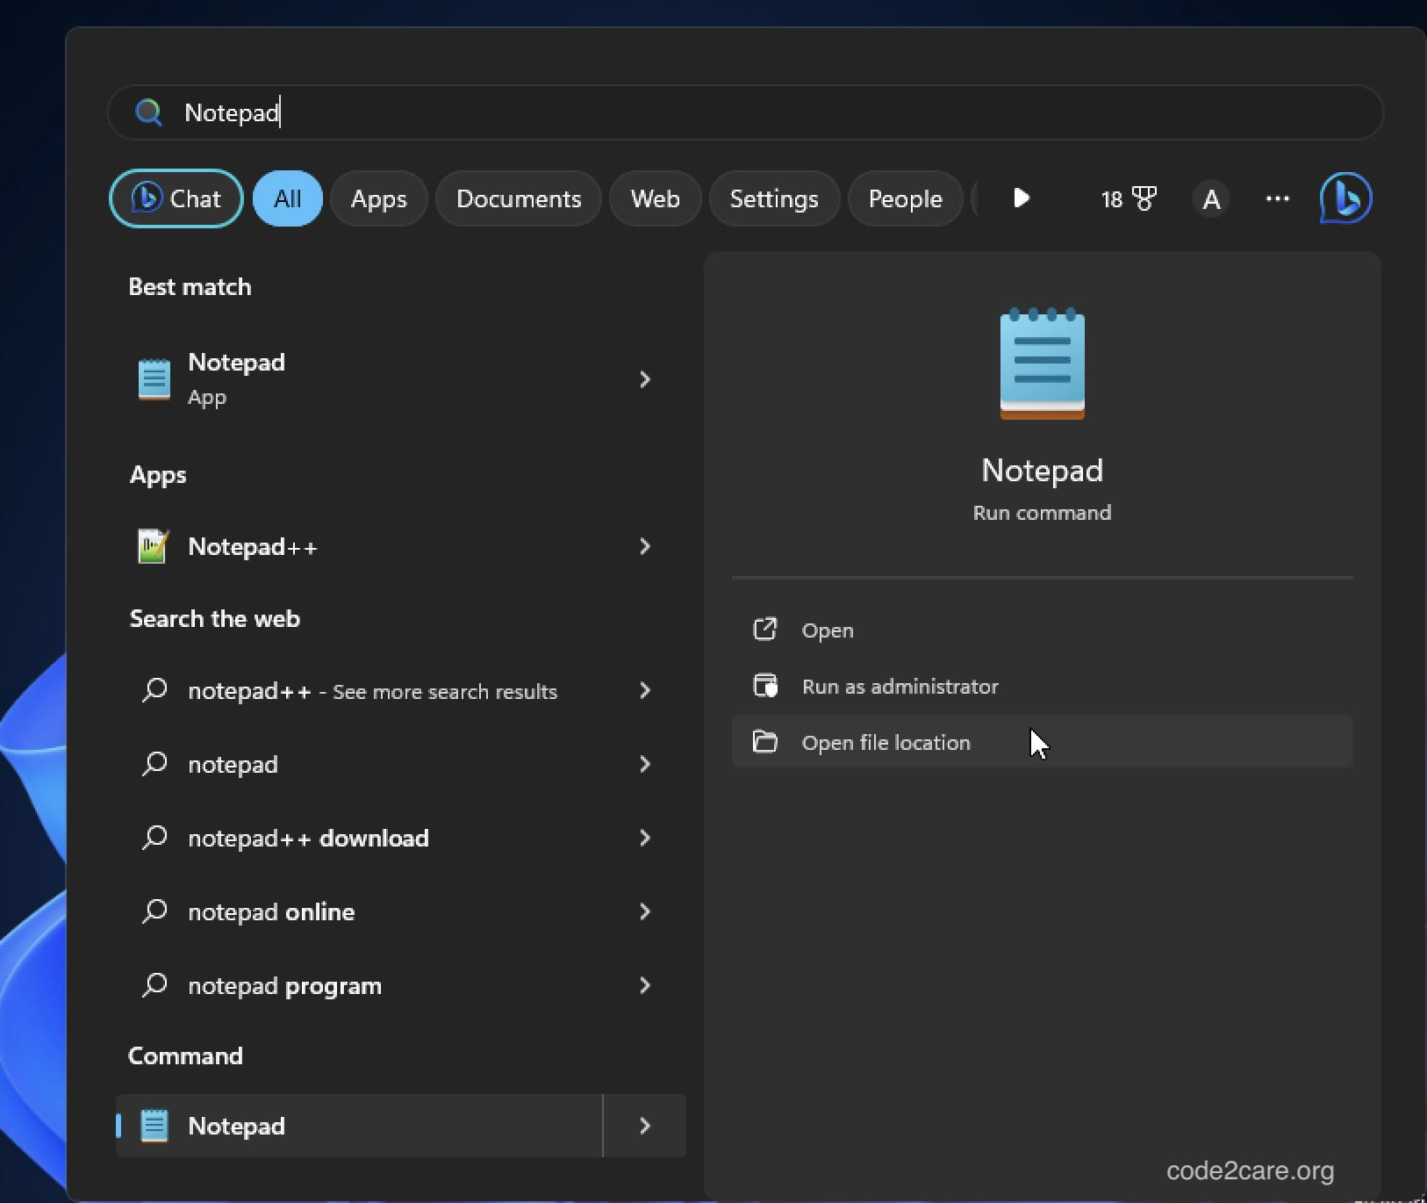Switch to the Web search tab

654,198
